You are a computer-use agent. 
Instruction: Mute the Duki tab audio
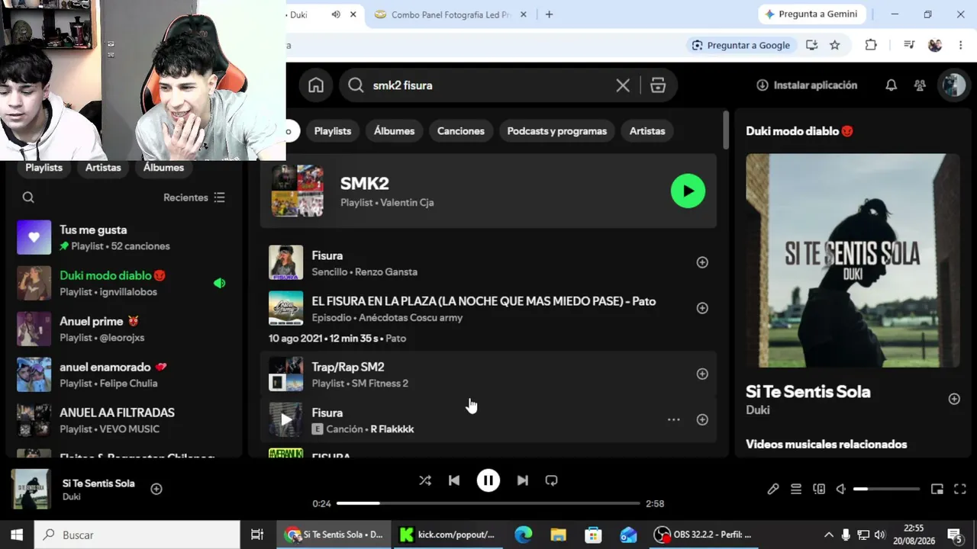(x=336, y=14)
